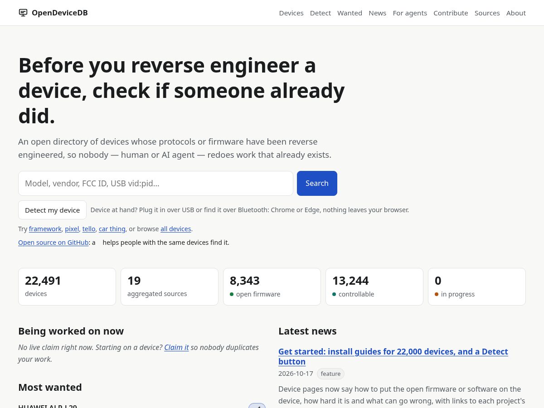Try the framework example link
This screenshot has width=544, height=408.
click(x=45, y=229)
